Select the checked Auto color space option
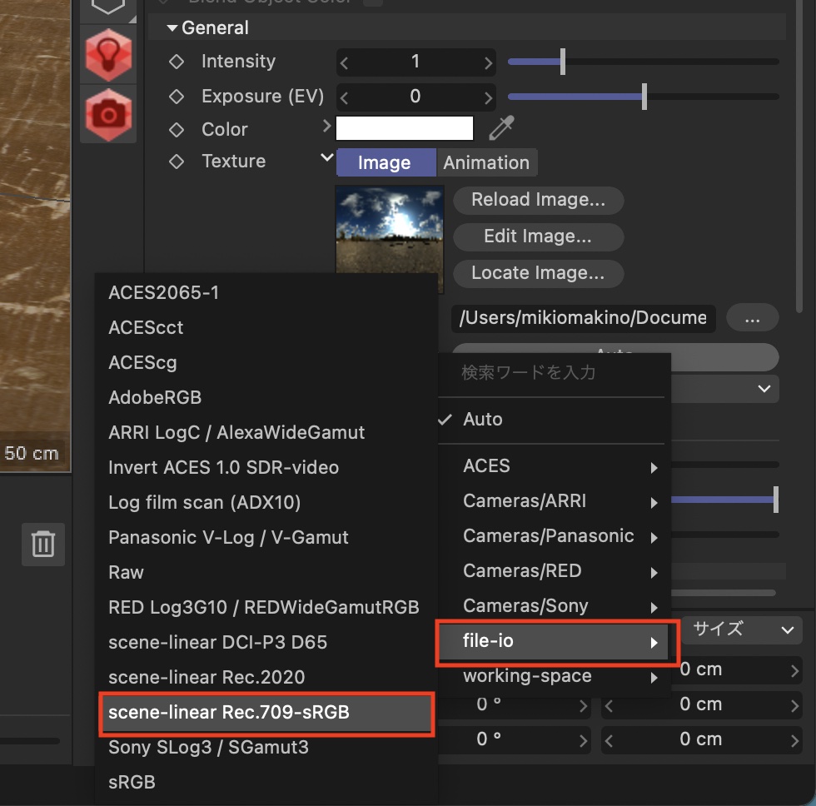This screenshot has height=806, width=816. coord(483,419)
